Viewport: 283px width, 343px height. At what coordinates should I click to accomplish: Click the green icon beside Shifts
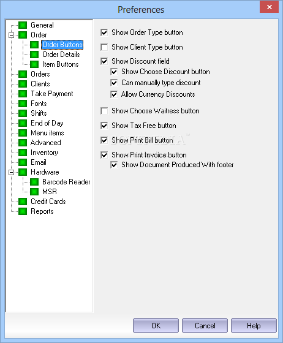(23, 113)
